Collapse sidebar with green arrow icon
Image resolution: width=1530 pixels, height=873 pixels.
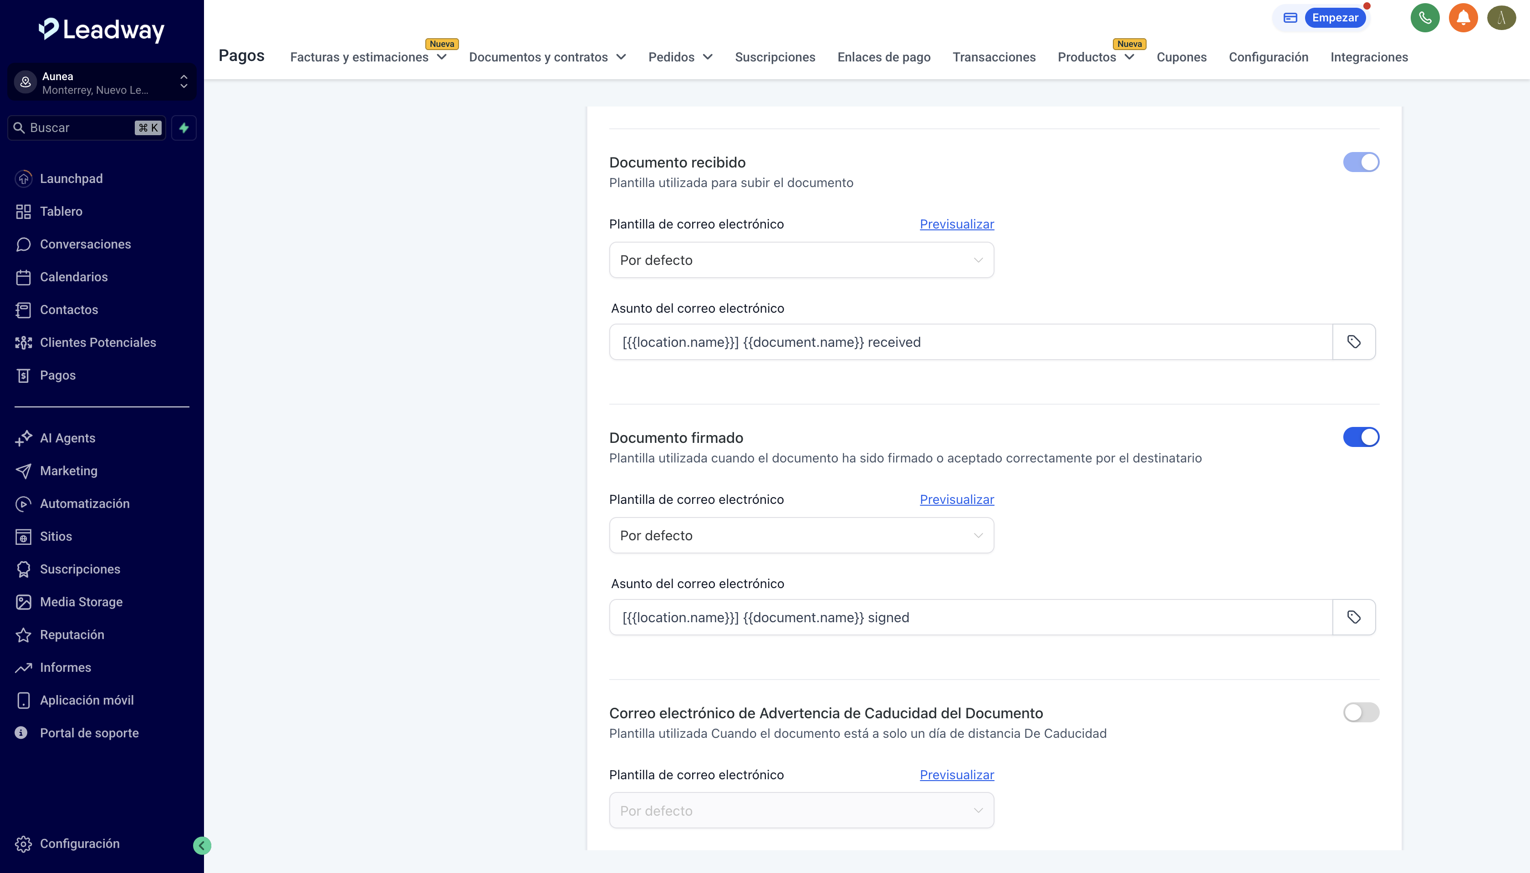click(x=202, y=845)
